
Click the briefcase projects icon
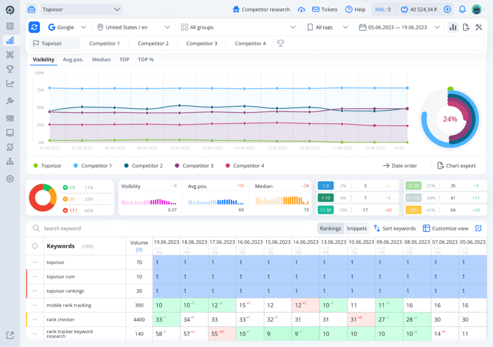31,10
